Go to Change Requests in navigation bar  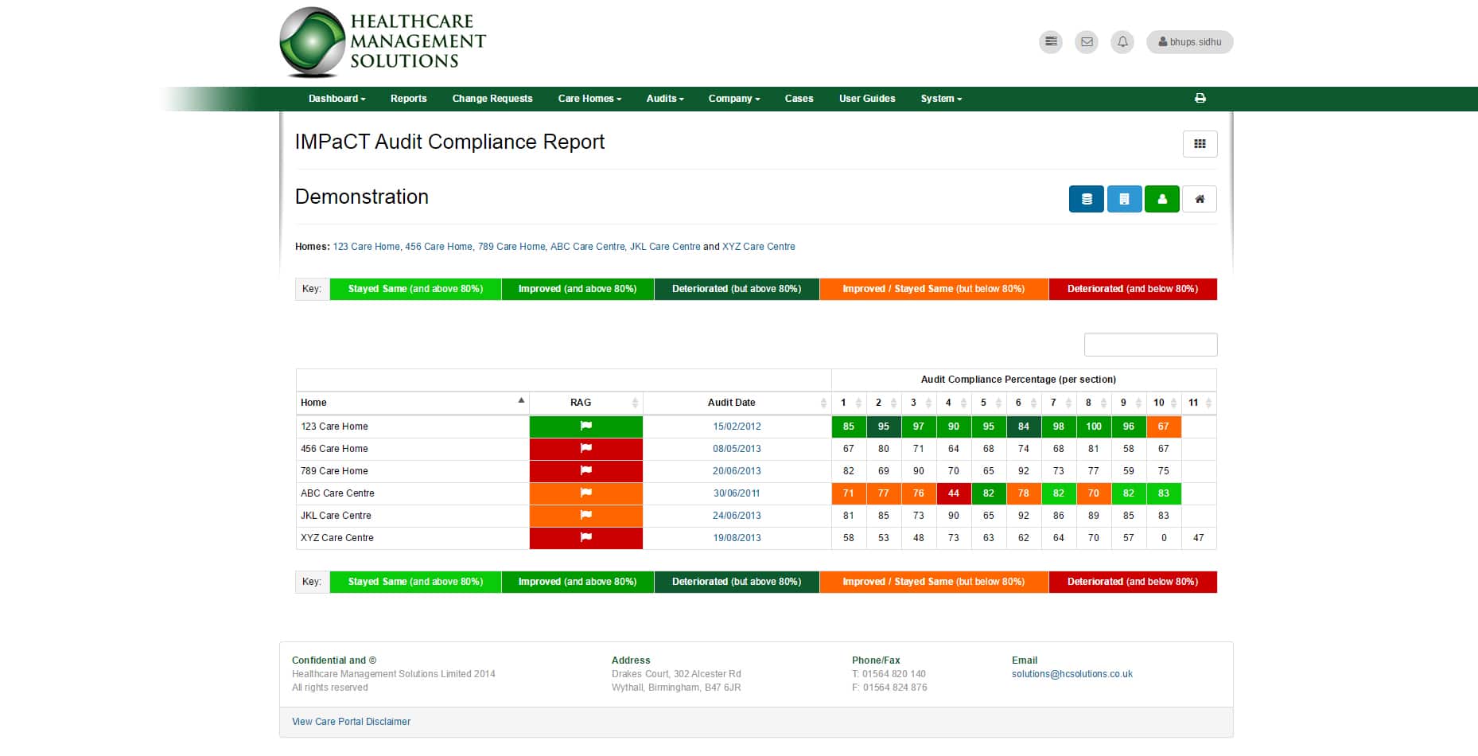pyautogui.click(x=492, y=99)
